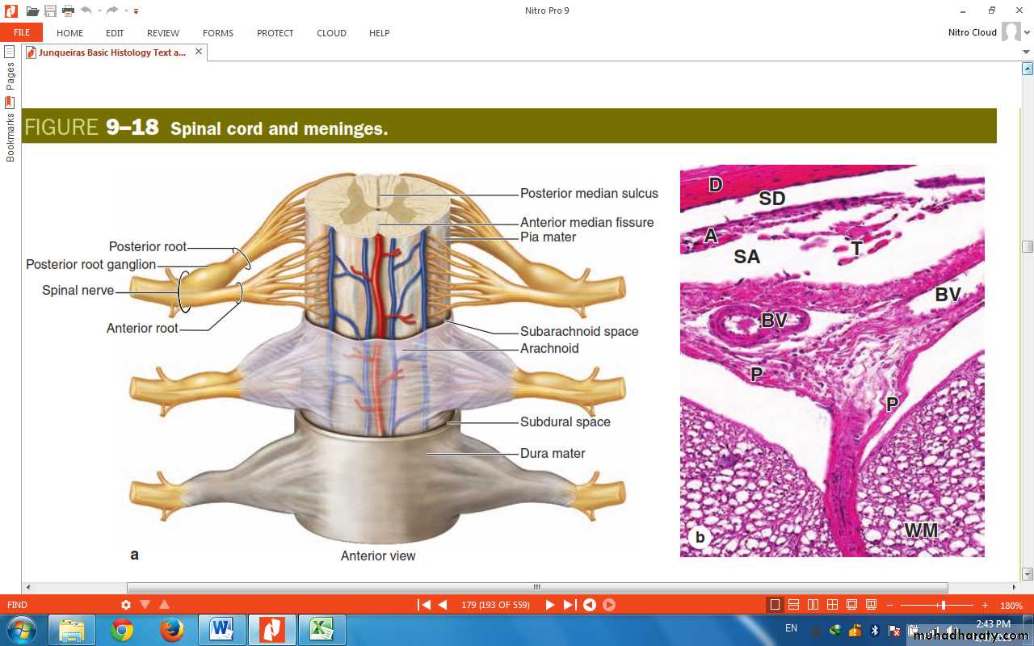Open the Pages panel in the sidebar
The image size is (1034, 646).
click(x=10, y=69)
